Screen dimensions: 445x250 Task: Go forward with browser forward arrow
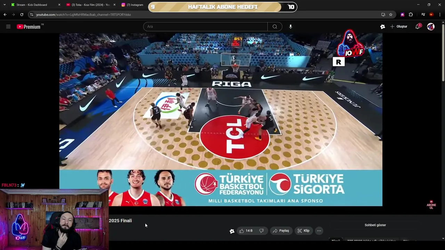(x=13, y=15)
